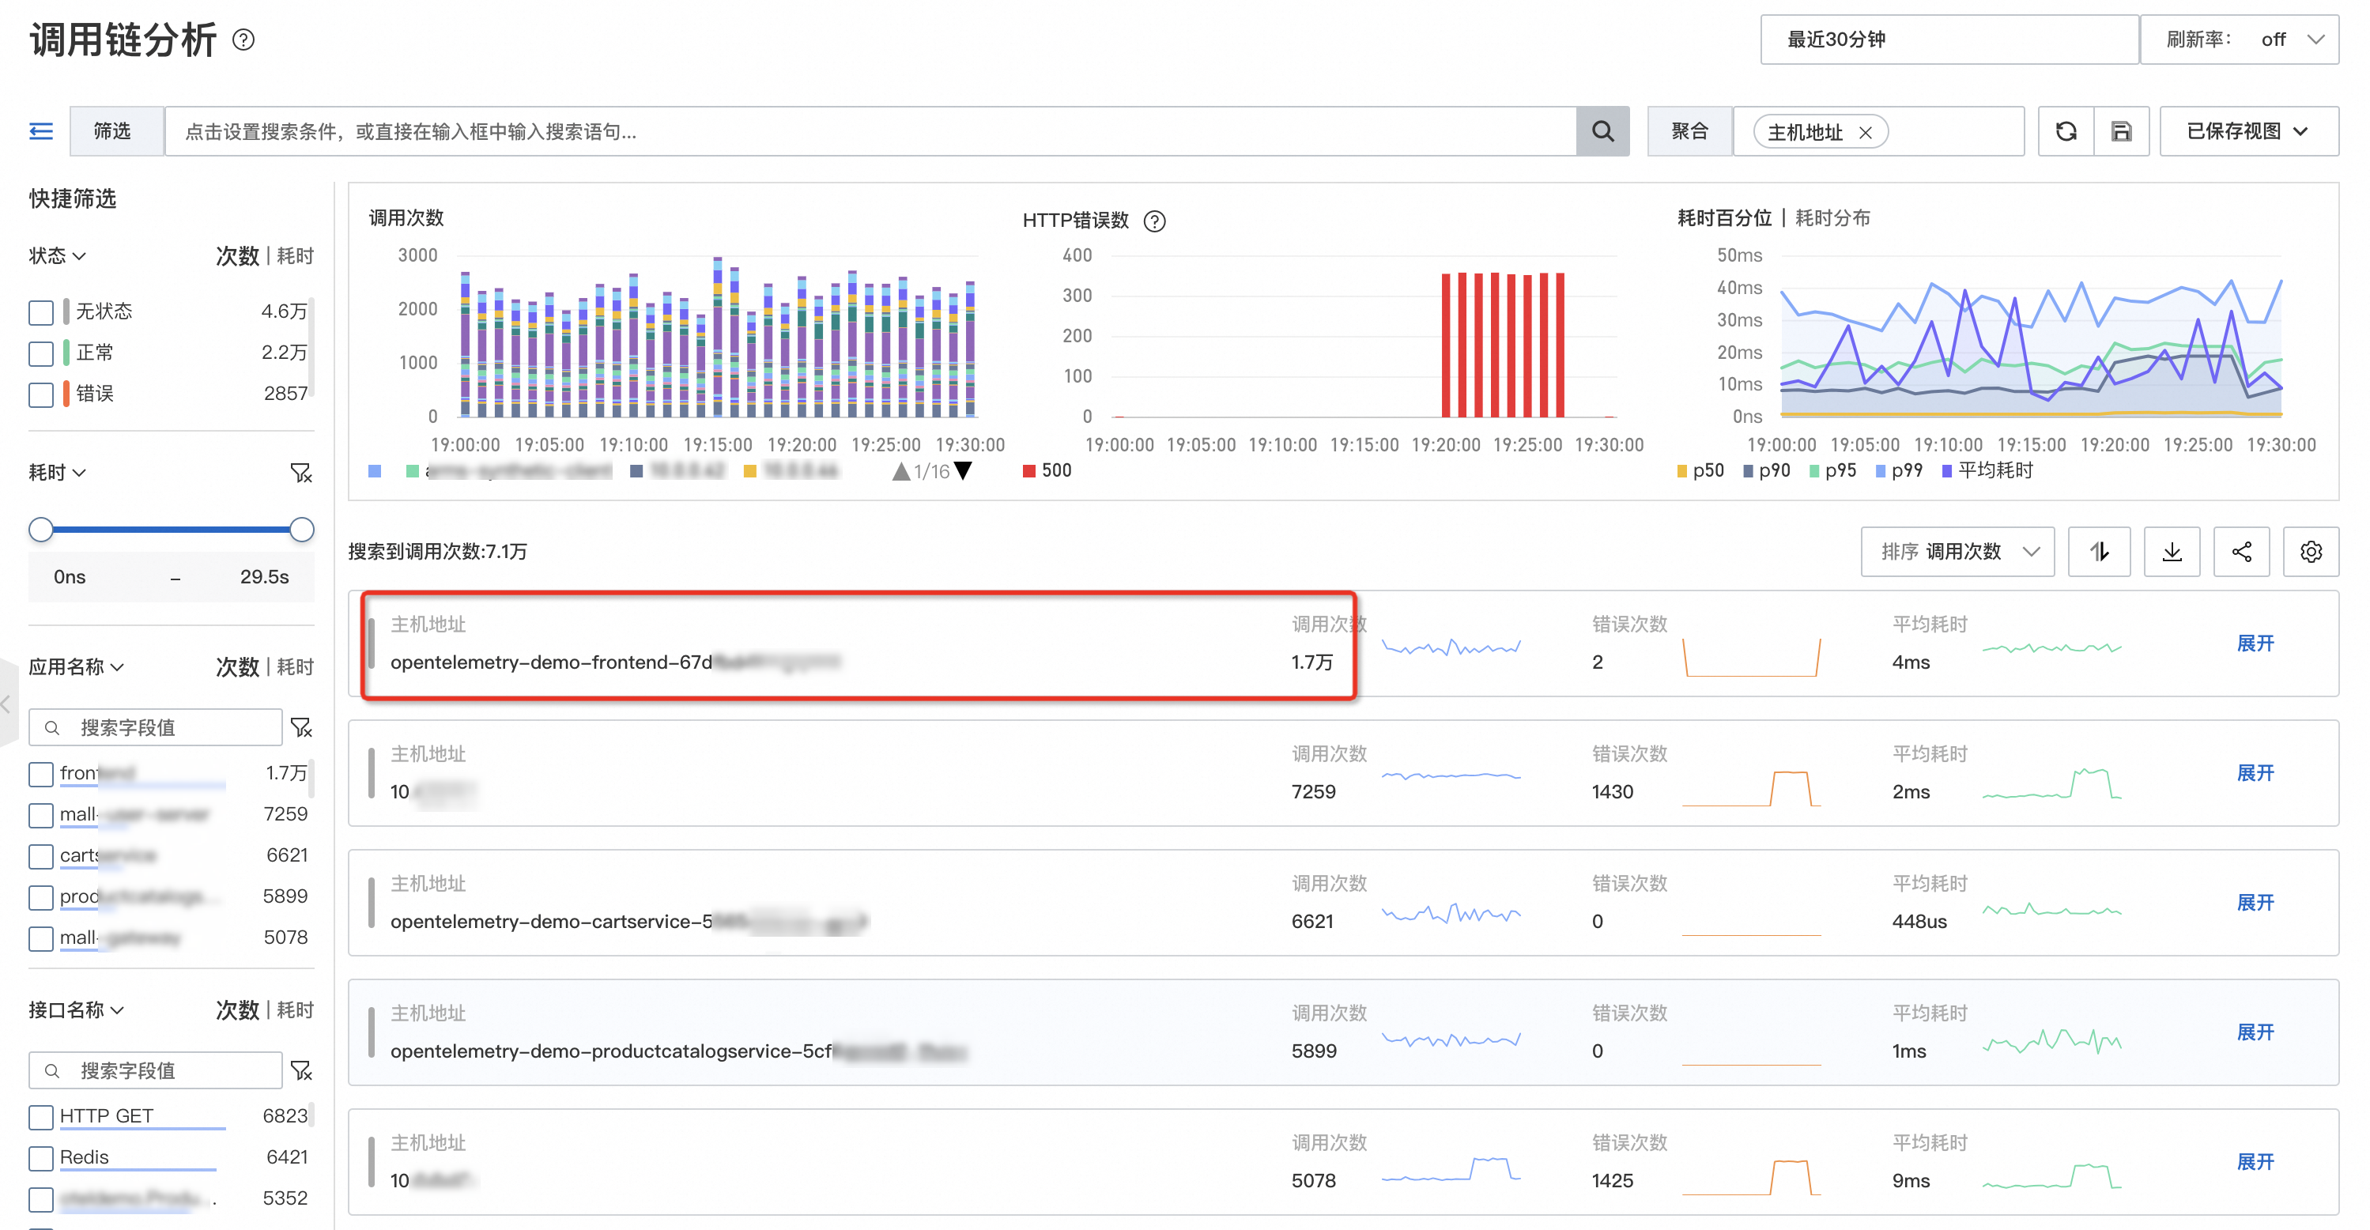Collapse the 接口名称 filter section

click(77, 1010)
